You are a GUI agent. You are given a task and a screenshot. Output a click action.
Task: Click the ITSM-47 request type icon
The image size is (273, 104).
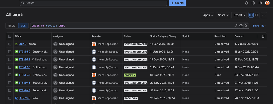(x=16, y=90)
